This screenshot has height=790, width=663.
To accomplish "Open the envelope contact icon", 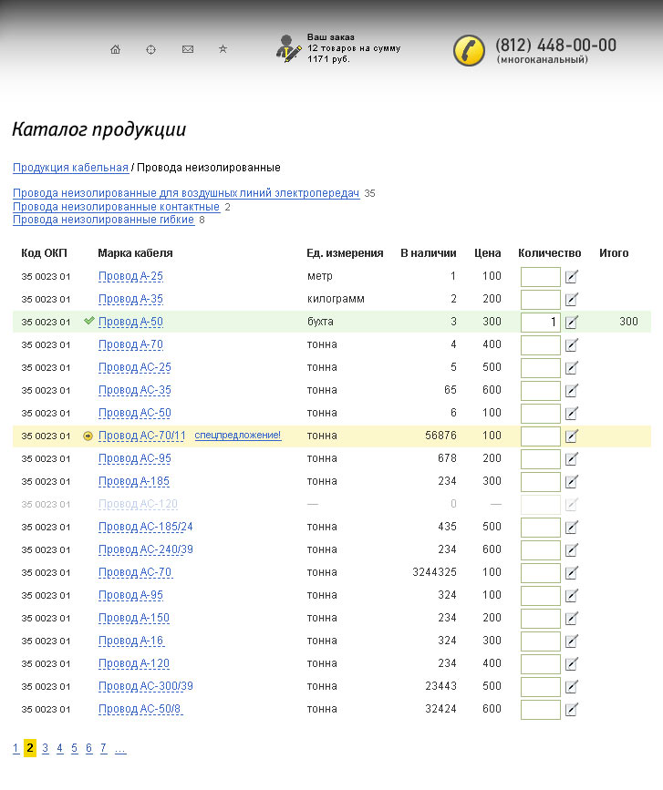I will [x=188, y=49].
